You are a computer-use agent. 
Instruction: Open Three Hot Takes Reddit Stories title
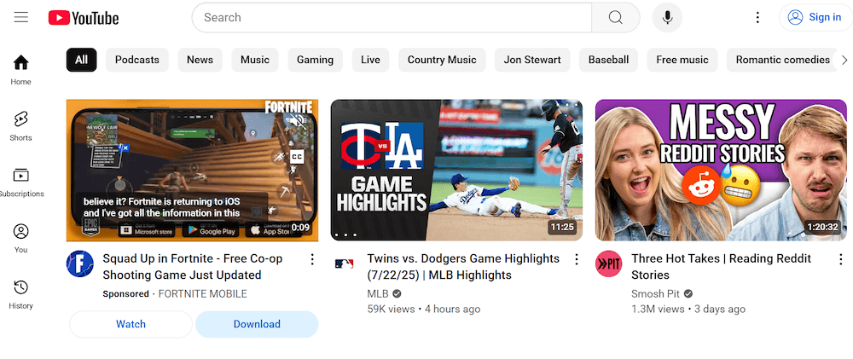coord(722,267)
